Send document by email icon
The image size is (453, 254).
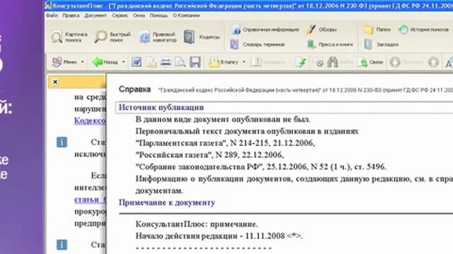(x=151, y=62)
